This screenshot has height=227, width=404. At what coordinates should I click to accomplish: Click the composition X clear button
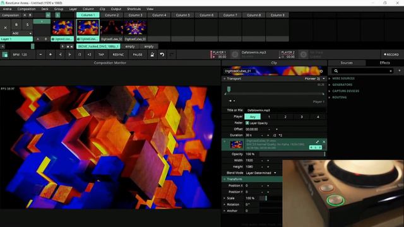click(25, 15)
